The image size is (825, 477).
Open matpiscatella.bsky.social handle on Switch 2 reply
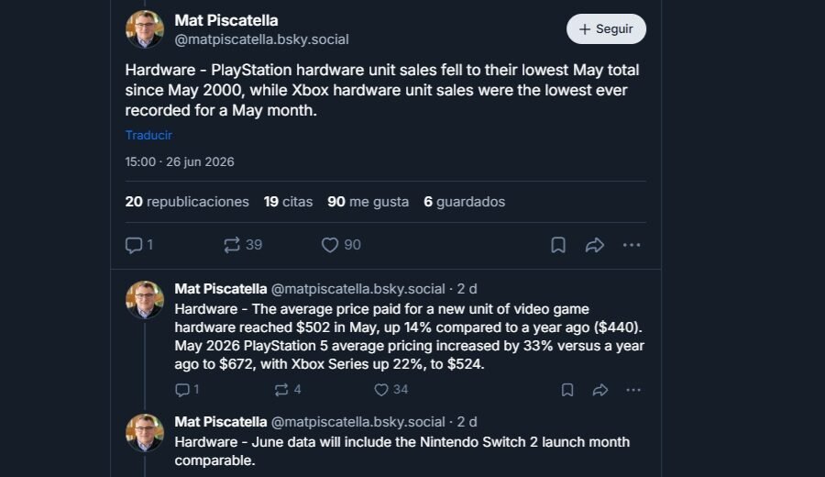pos(357,422)
